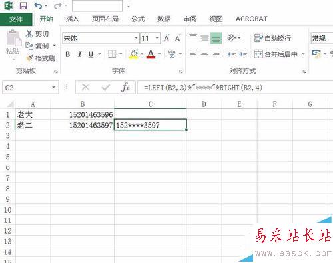This screenshot has width=333, height=263.
Task: Apply yellow fill color bucket
Action: (x=133, y=54)
